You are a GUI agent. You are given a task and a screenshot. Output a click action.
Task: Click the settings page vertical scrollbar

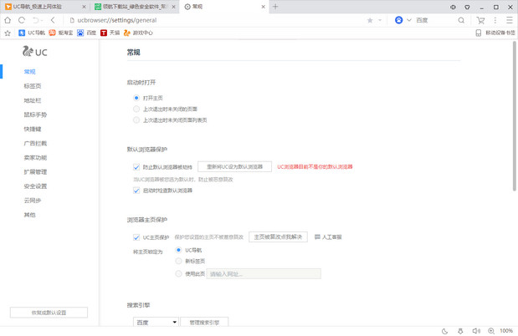click(x=514, y=116)
